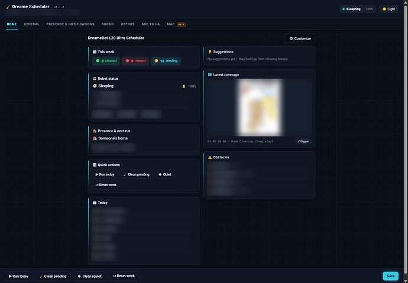This screenshot has width=408, height=283.
Task: Click Clean pending in Quick actions card
Action: pyautogui.click(x=136, y=174)
